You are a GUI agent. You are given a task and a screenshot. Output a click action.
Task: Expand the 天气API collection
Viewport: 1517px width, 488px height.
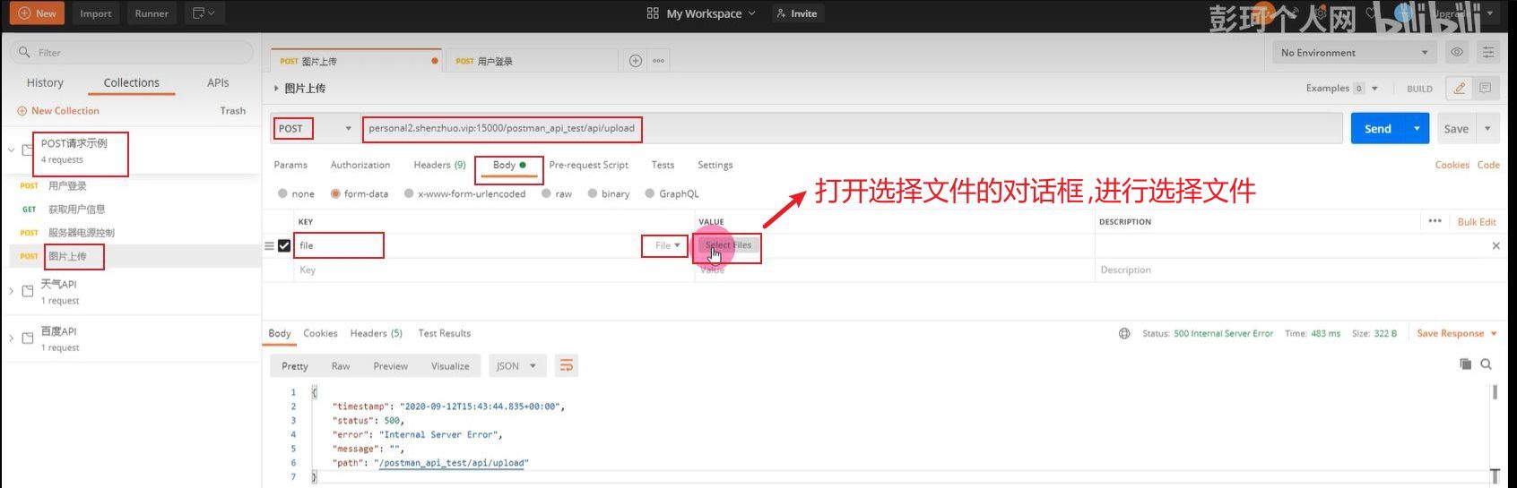[x=12, y=291]
